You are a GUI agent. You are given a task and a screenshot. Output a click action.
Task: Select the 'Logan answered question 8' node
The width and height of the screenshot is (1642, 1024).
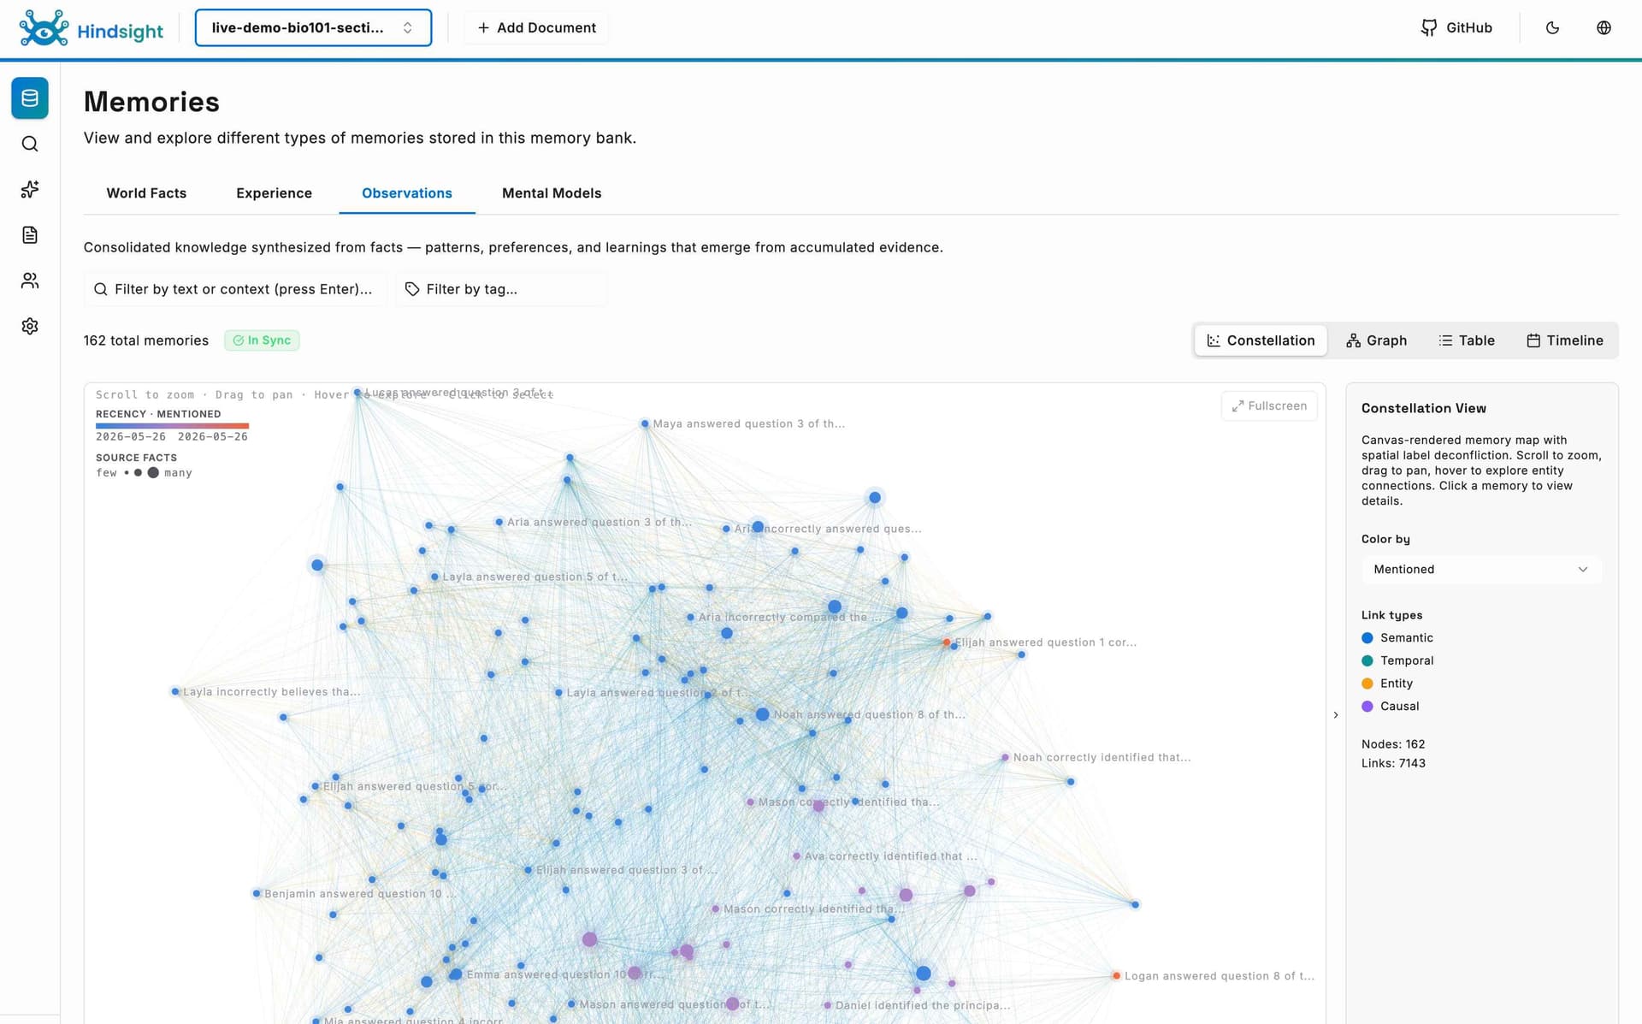pos(1116,976)
